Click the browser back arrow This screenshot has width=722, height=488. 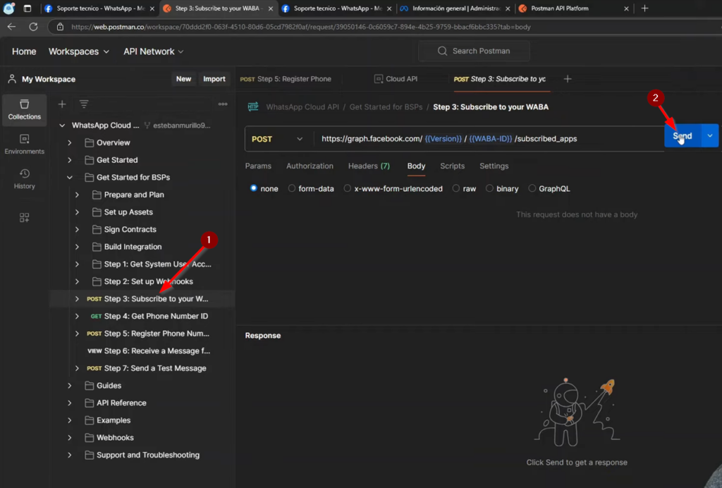11,27
